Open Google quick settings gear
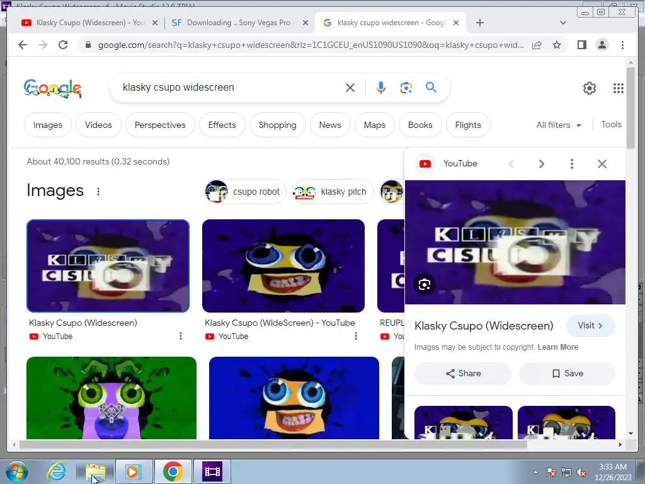 590,88
